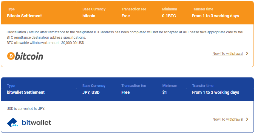This screenshot has width=255, height=134.
Task: Open 'Now! To withdrawal' link for Bitcoin
Action: (228, 54)
